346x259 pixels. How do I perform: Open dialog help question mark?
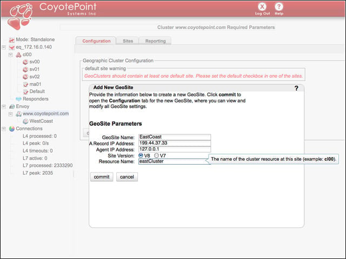[296, 88]
